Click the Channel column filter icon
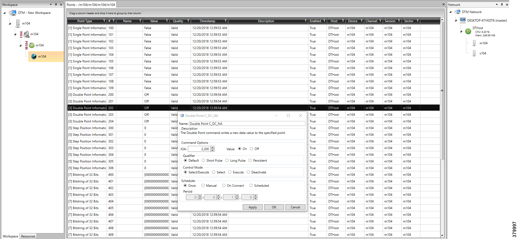518x239 pixels. (380, 21)
